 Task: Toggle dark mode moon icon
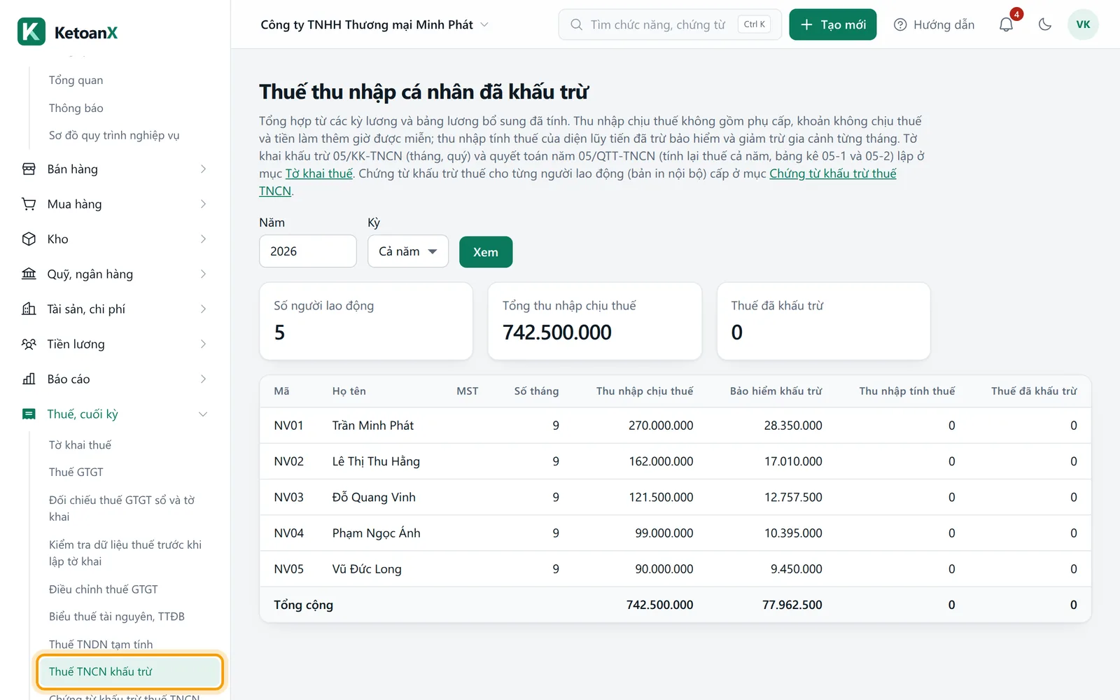click(1045, 24)
